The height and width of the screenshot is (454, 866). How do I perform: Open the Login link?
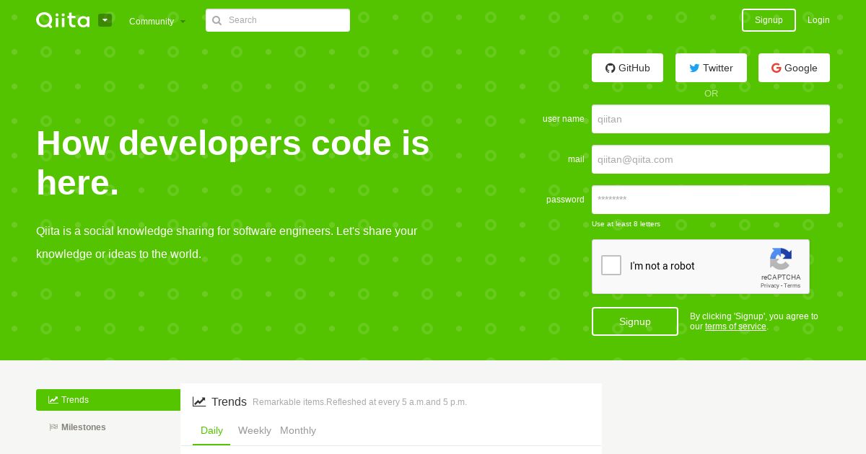point(818,20)
